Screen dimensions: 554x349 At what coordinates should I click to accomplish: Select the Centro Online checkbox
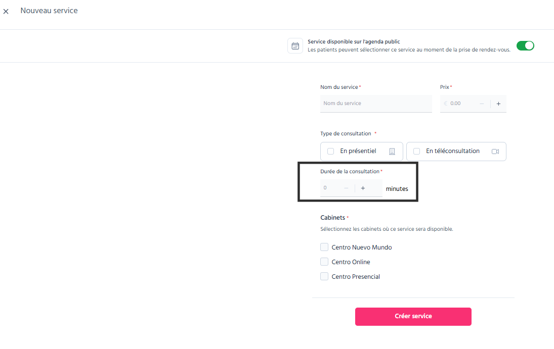coord(324,262)
